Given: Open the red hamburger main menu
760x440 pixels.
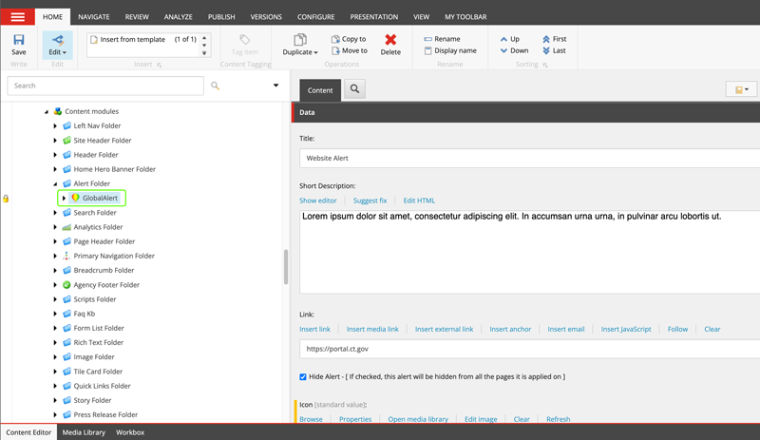Looking at the screenshot, I should click(x=17, y=17).
